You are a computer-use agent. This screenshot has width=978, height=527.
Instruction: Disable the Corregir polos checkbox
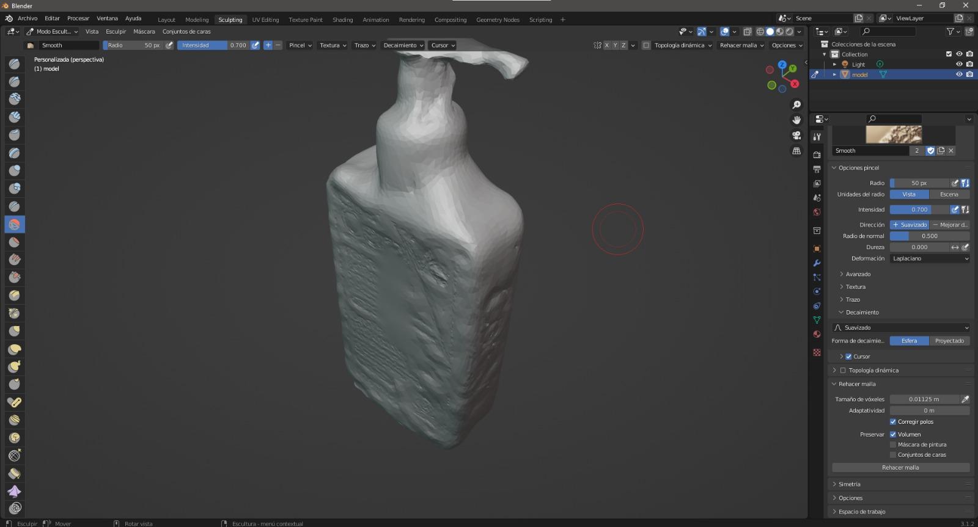(893, 422)
